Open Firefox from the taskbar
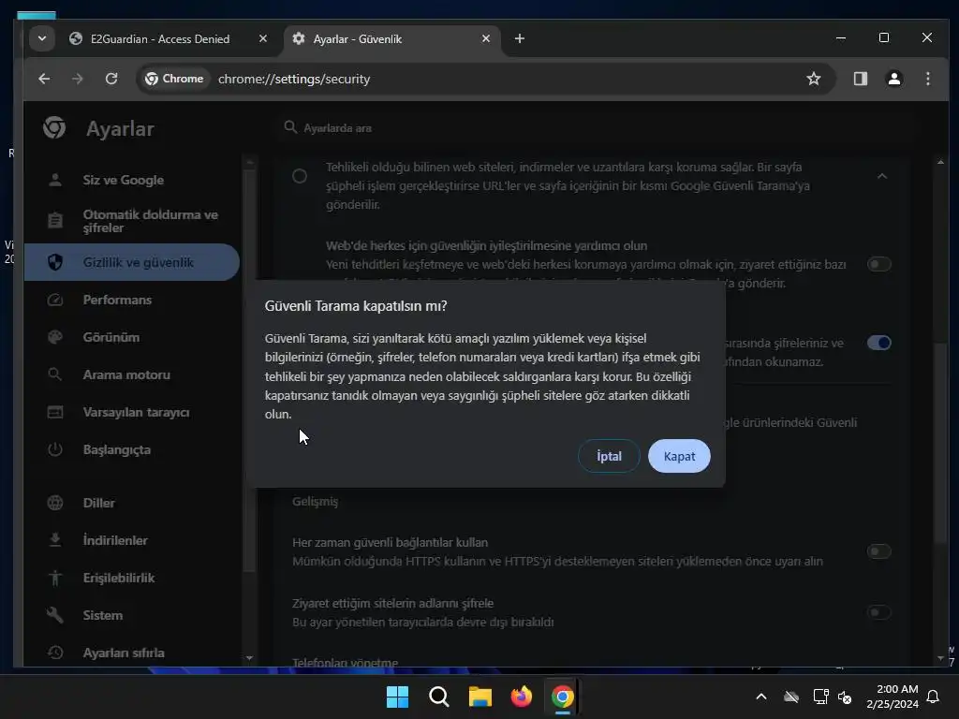This screenshot has width=959, height=719. (x=521, y=697)
